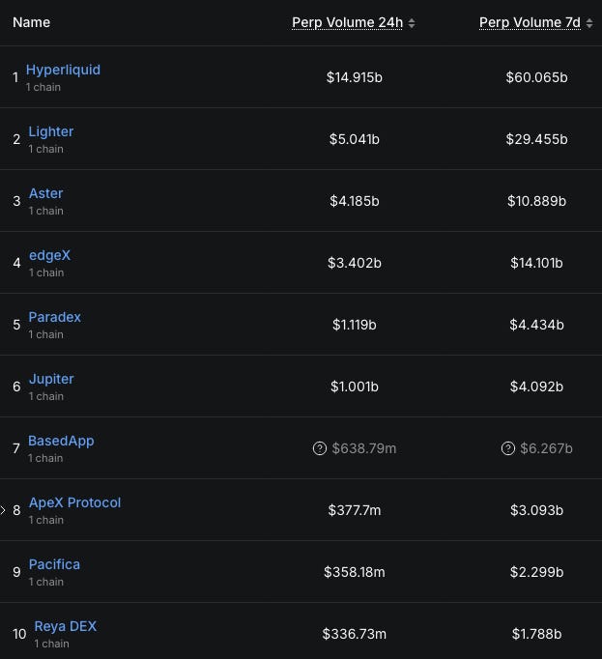Select Hyperliquid's $14.915b volume cell
Image resolution: width=602 pixels, height=659 pixels.
point(355,77)
